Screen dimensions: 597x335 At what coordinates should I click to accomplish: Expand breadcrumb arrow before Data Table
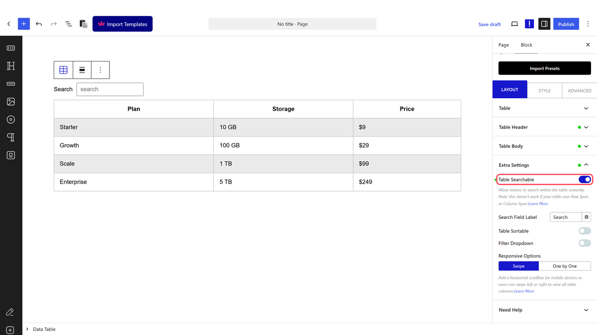coord(27,329)
